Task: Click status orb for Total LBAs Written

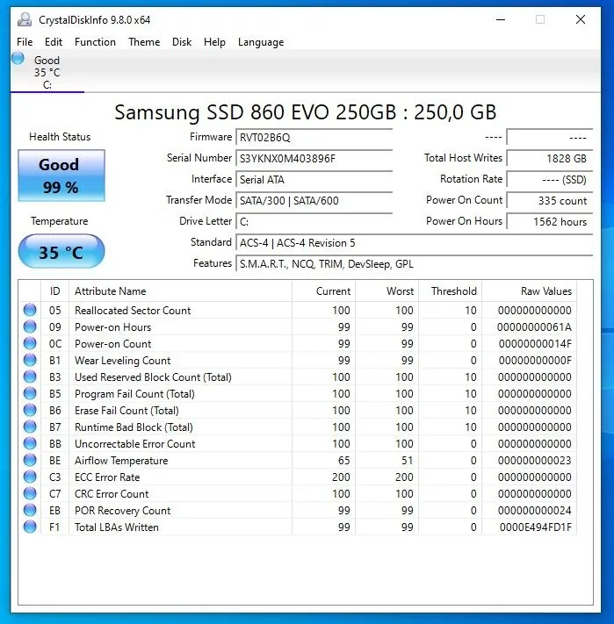Action: pyautogui.click(x=30, y=527)
